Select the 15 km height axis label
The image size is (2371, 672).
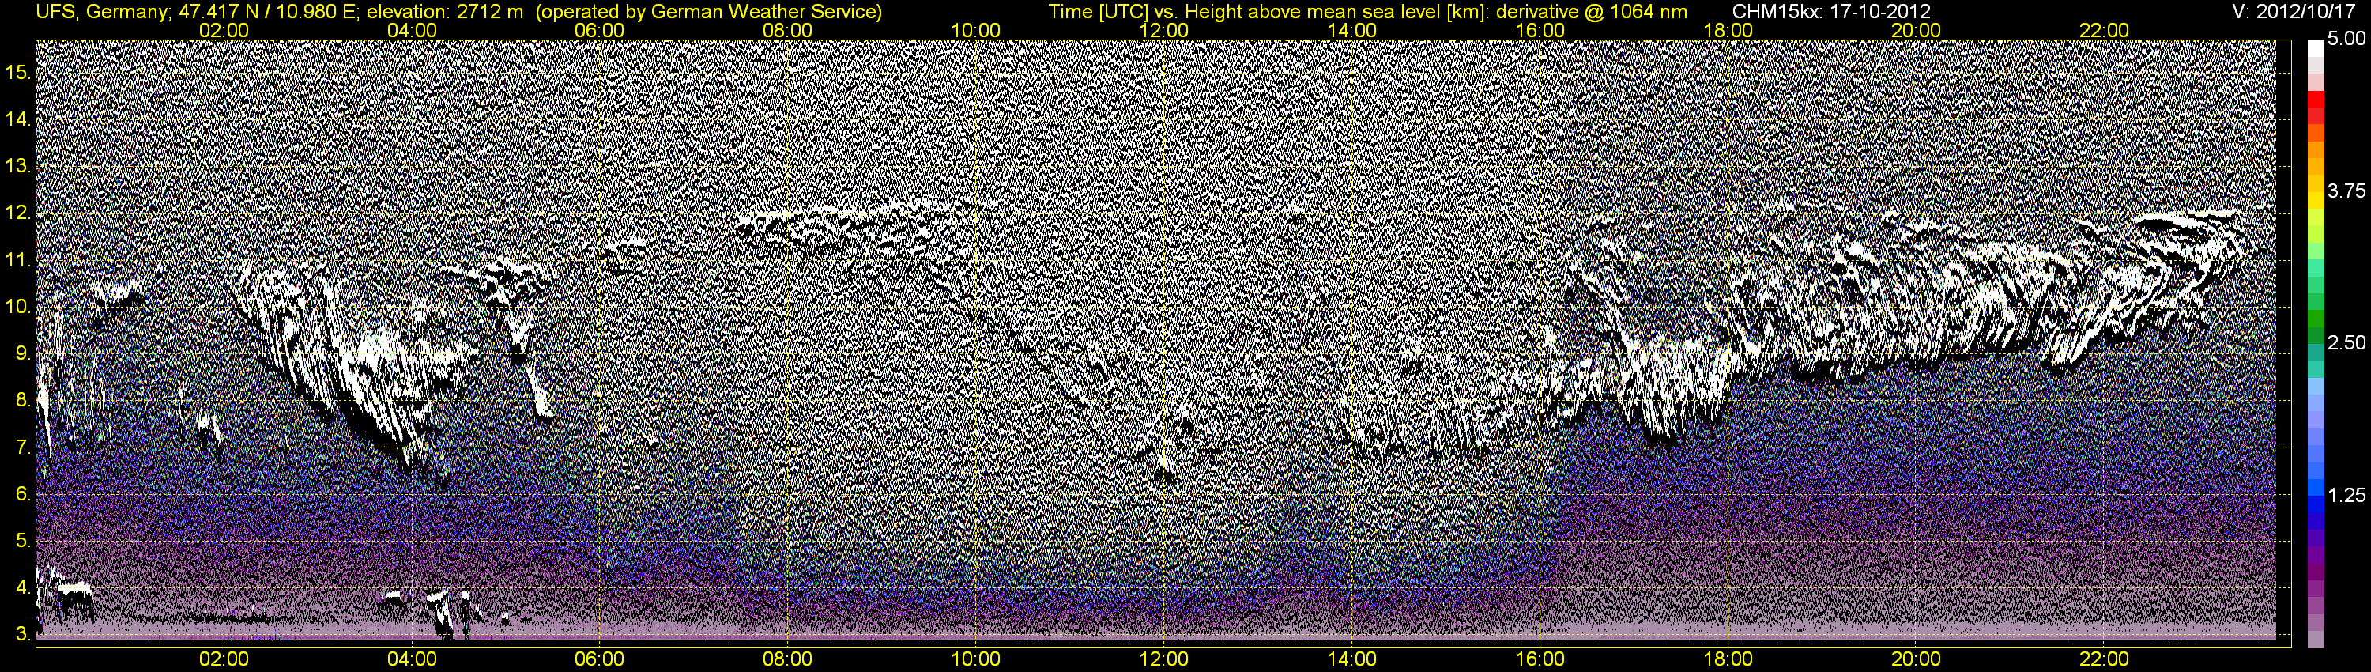coord(17,72)
